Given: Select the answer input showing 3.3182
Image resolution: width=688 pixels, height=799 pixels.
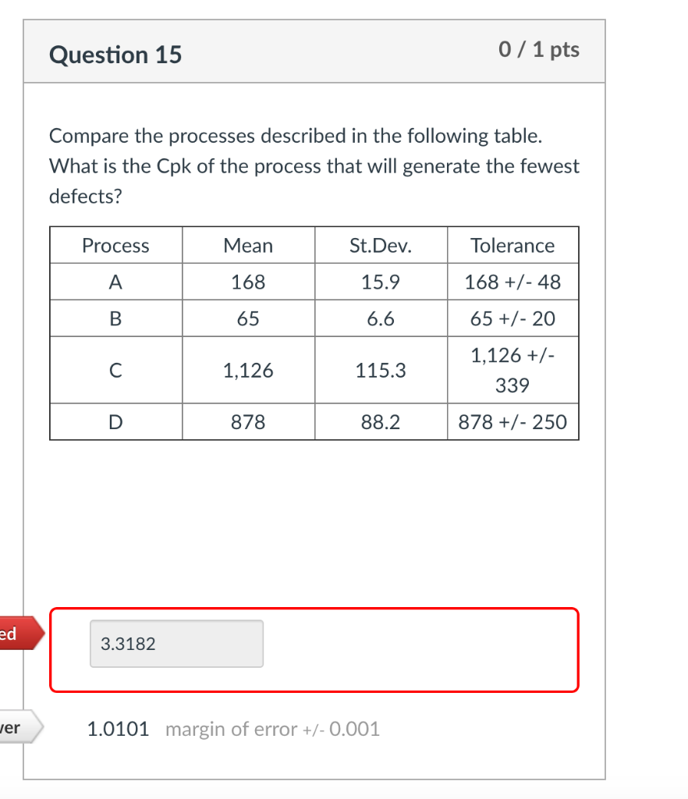Looking at the screenshot, I should [176, 643].
